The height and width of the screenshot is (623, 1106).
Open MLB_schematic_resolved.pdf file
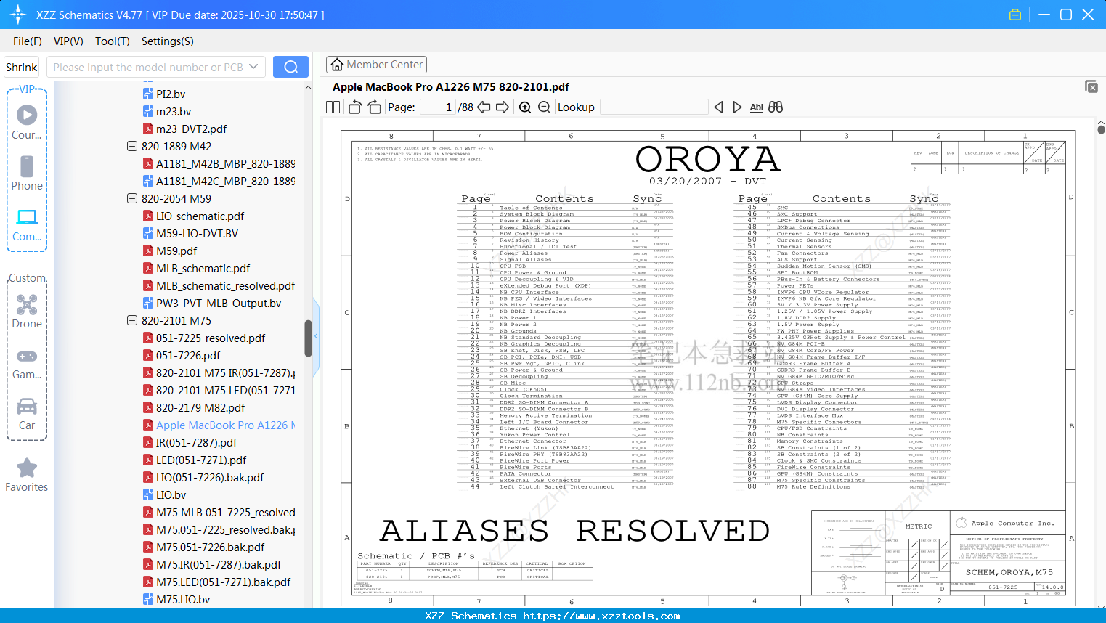point(225,285)
